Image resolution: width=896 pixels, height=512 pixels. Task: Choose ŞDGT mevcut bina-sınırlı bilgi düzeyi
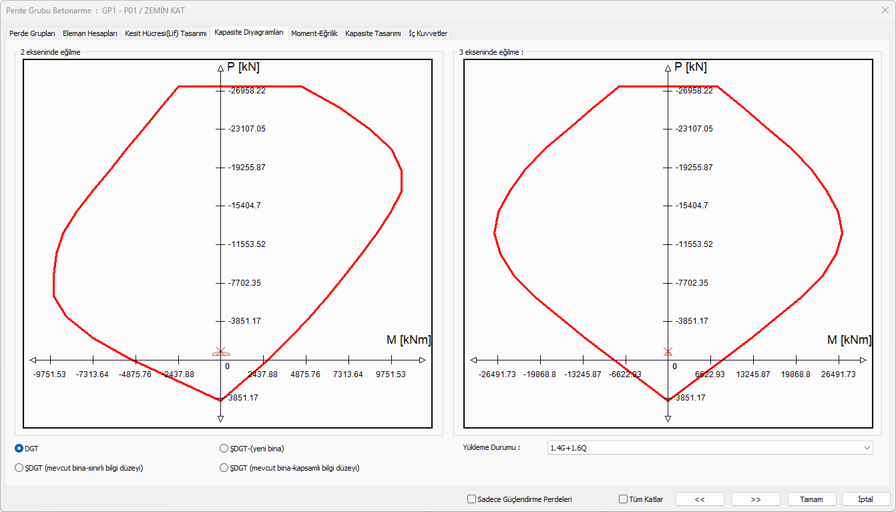point(19,468)
